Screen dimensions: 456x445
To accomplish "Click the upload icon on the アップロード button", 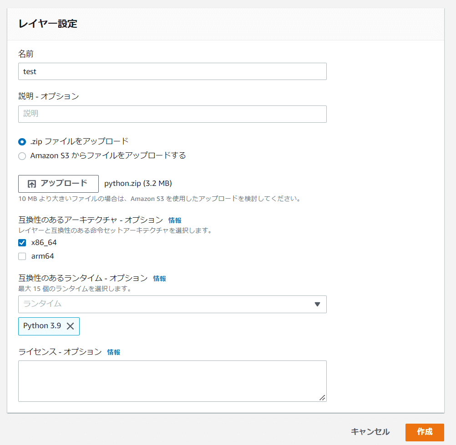I will 32,184.
